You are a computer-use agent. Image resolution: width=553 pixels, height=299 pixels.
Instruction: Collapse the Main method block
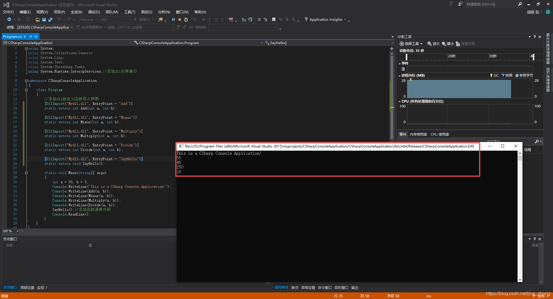pos(26,173)
